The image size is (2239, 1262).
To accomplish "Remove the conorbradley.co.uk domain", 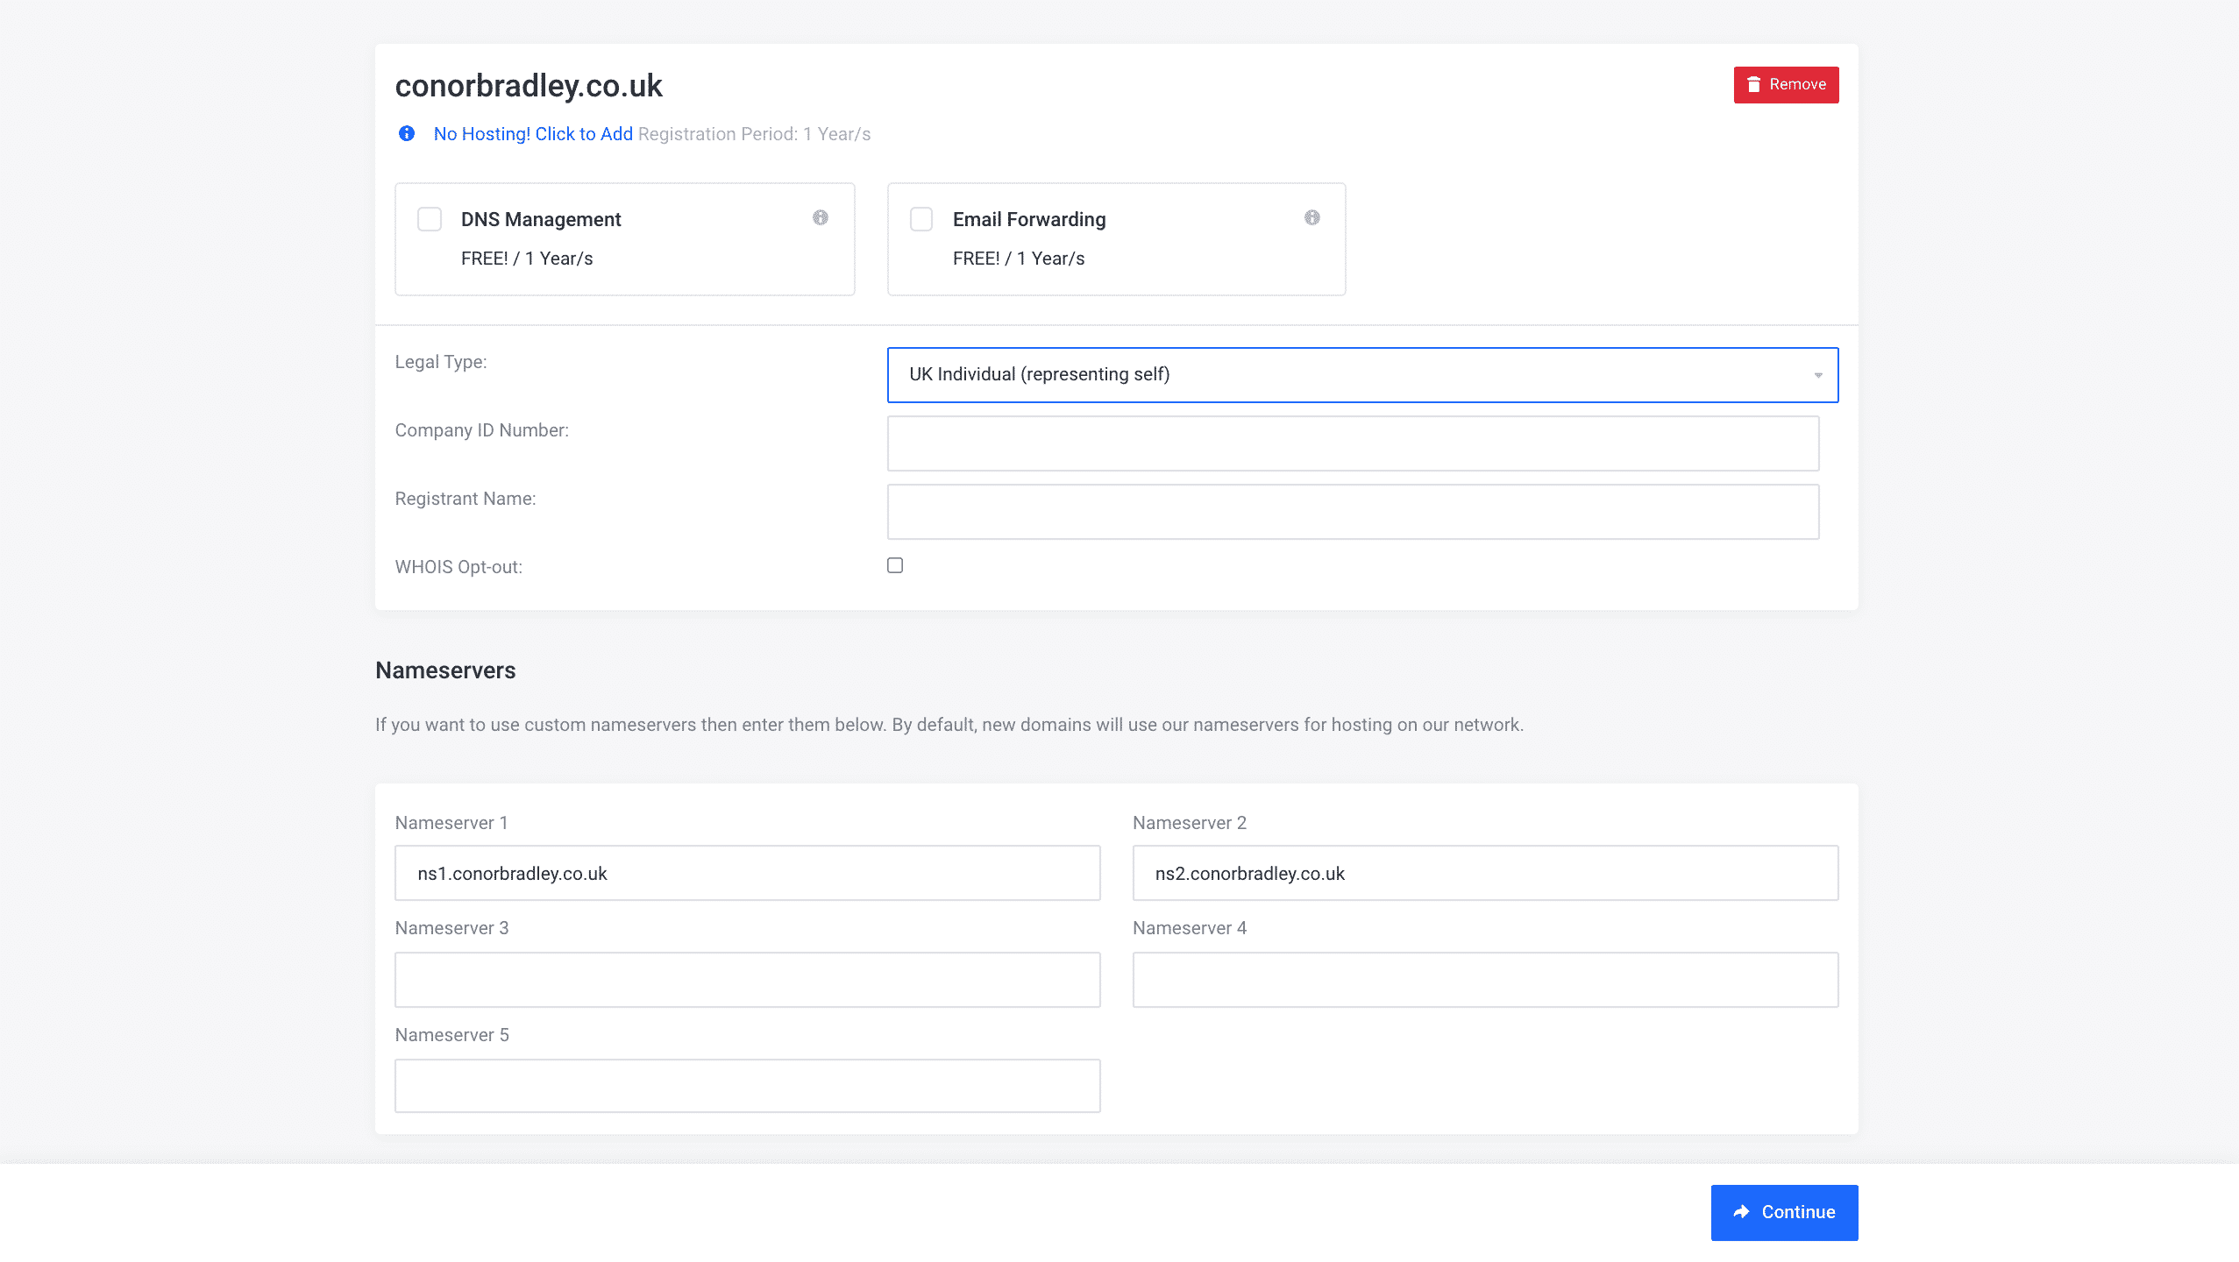I will (1786, 84).
